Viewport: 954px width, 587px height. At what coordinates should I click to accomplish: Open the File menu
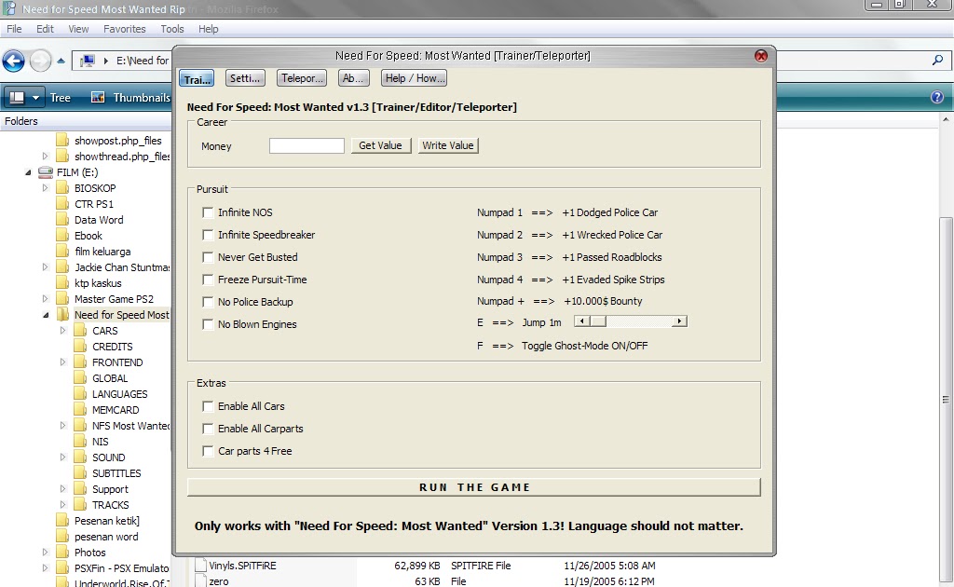coord(14,29)
